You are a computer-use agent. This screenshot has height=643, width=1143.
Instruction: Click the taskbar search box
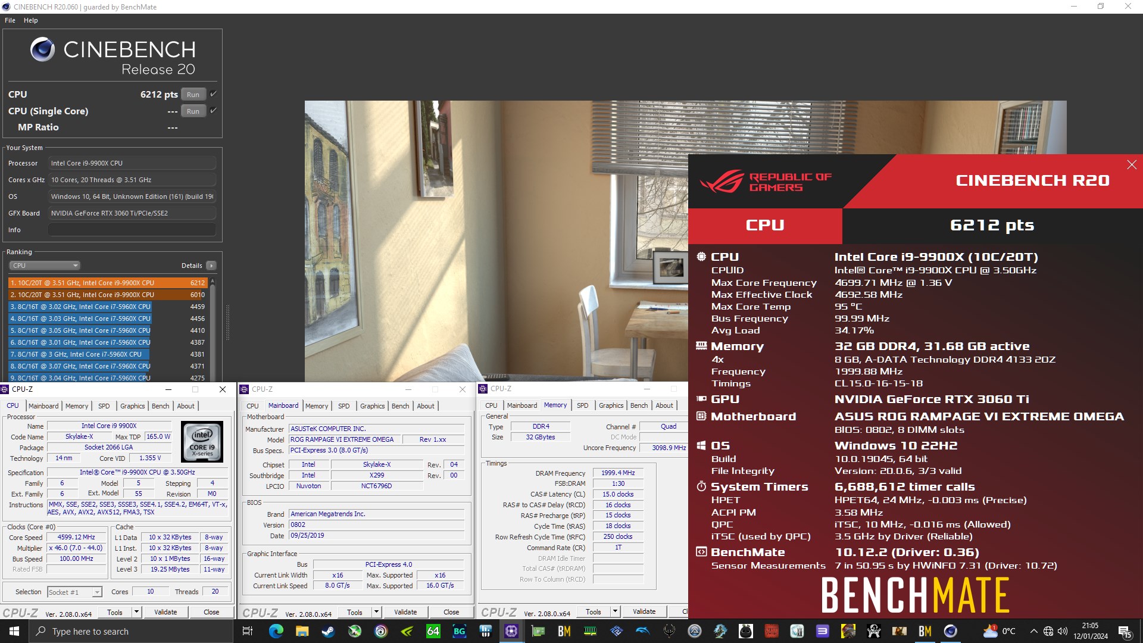131,631
